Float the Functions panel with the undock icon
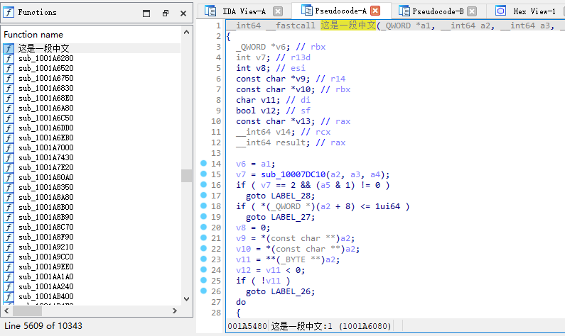The width and height of the screenshot is (565, 336). pyautogui.click(x=165, y=13)
